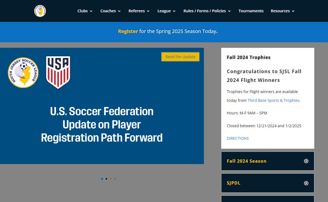The height and width of the screenshot is (202, 328).
Task: Click the U.S. Soccer Federation Update headline
Action: [102, 124]
